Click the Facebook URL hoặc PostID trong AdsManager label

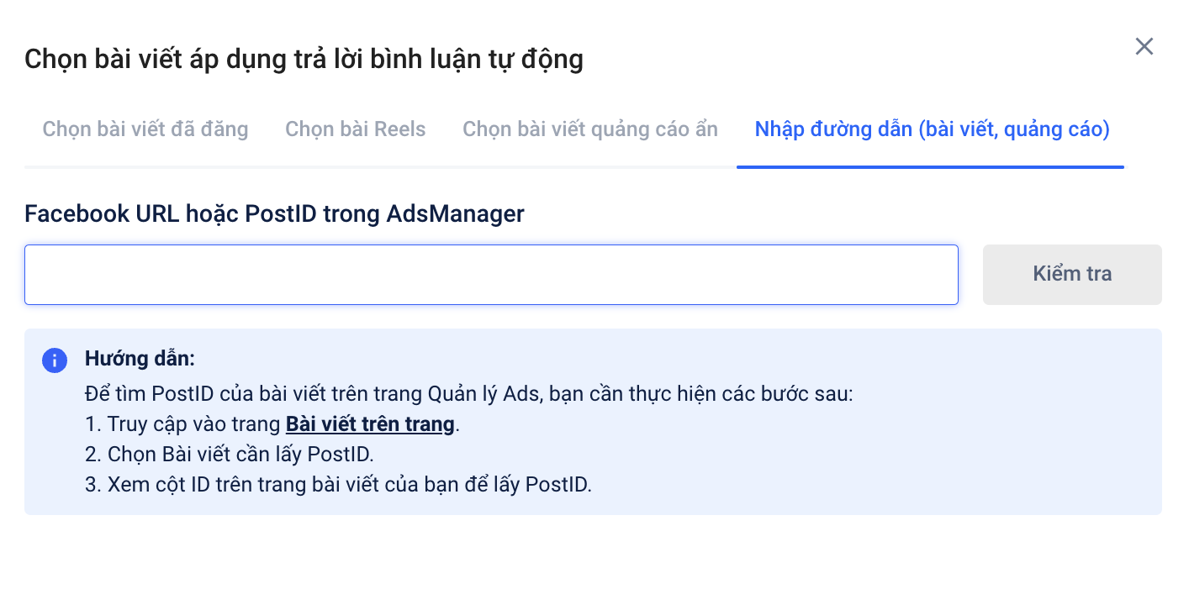[x=274, y=214]
